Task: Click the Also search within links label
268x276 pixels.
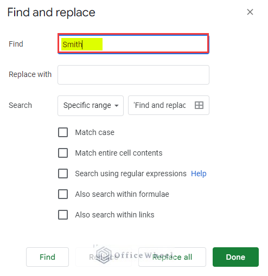Action: click(x=114, y=215)
